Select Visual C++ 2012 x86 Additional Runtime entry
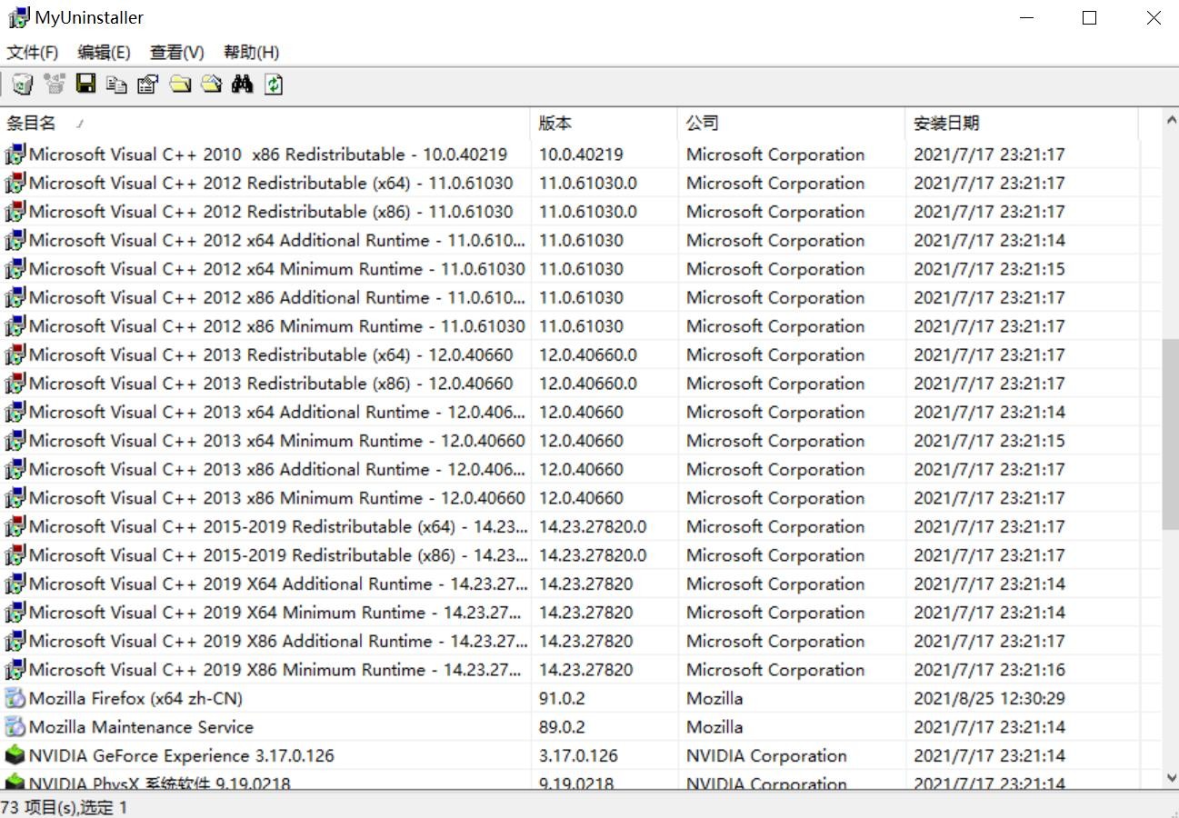The width and height of the screenshot is (1179, 818). click(277, 297)
